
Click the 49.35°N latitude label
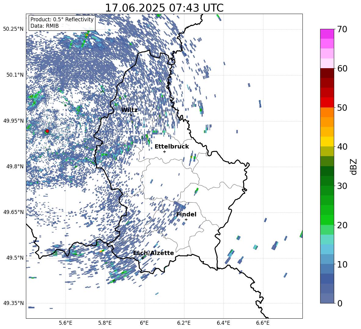click(13, 303)
